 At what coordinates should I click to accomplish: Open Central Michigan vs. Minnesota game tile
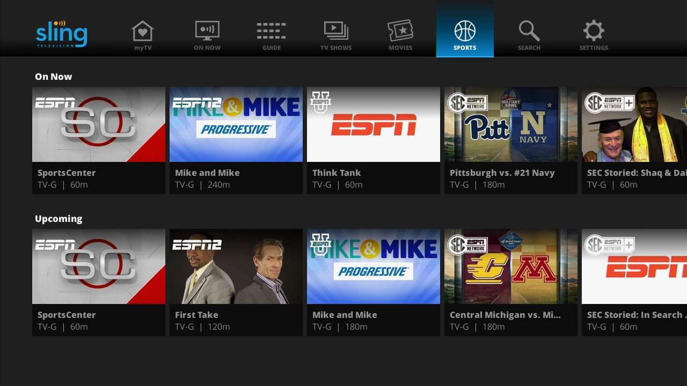pyautogui.click(x=511, y=266)
